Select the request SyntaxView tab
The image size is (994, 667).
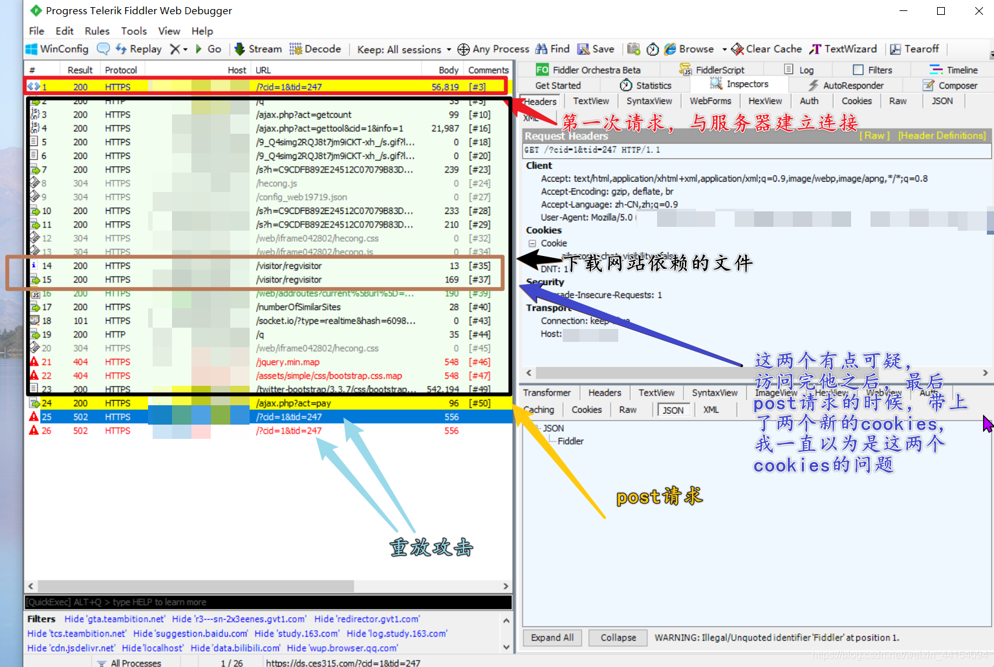click(649, 101)
